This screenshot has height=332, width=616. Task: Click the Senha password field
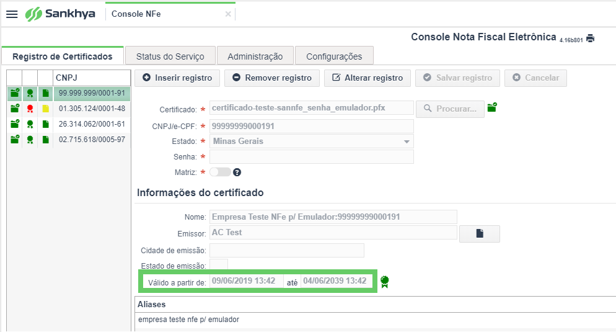(312, 156)
